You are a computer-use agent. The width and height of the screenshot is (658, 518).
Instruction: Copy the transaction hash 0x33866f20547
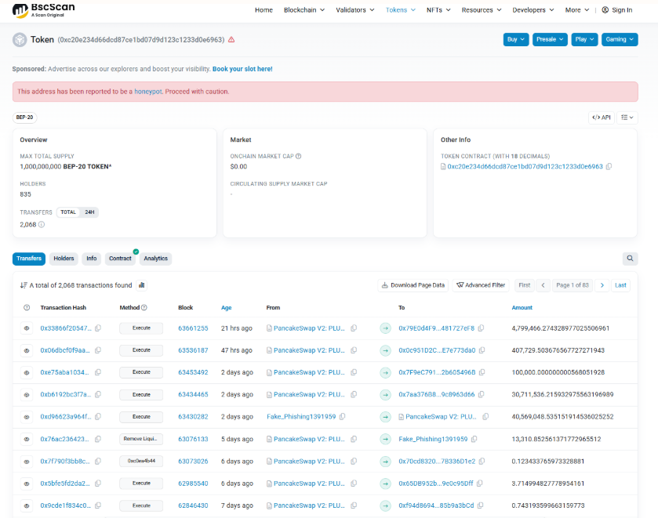point(98,328)
